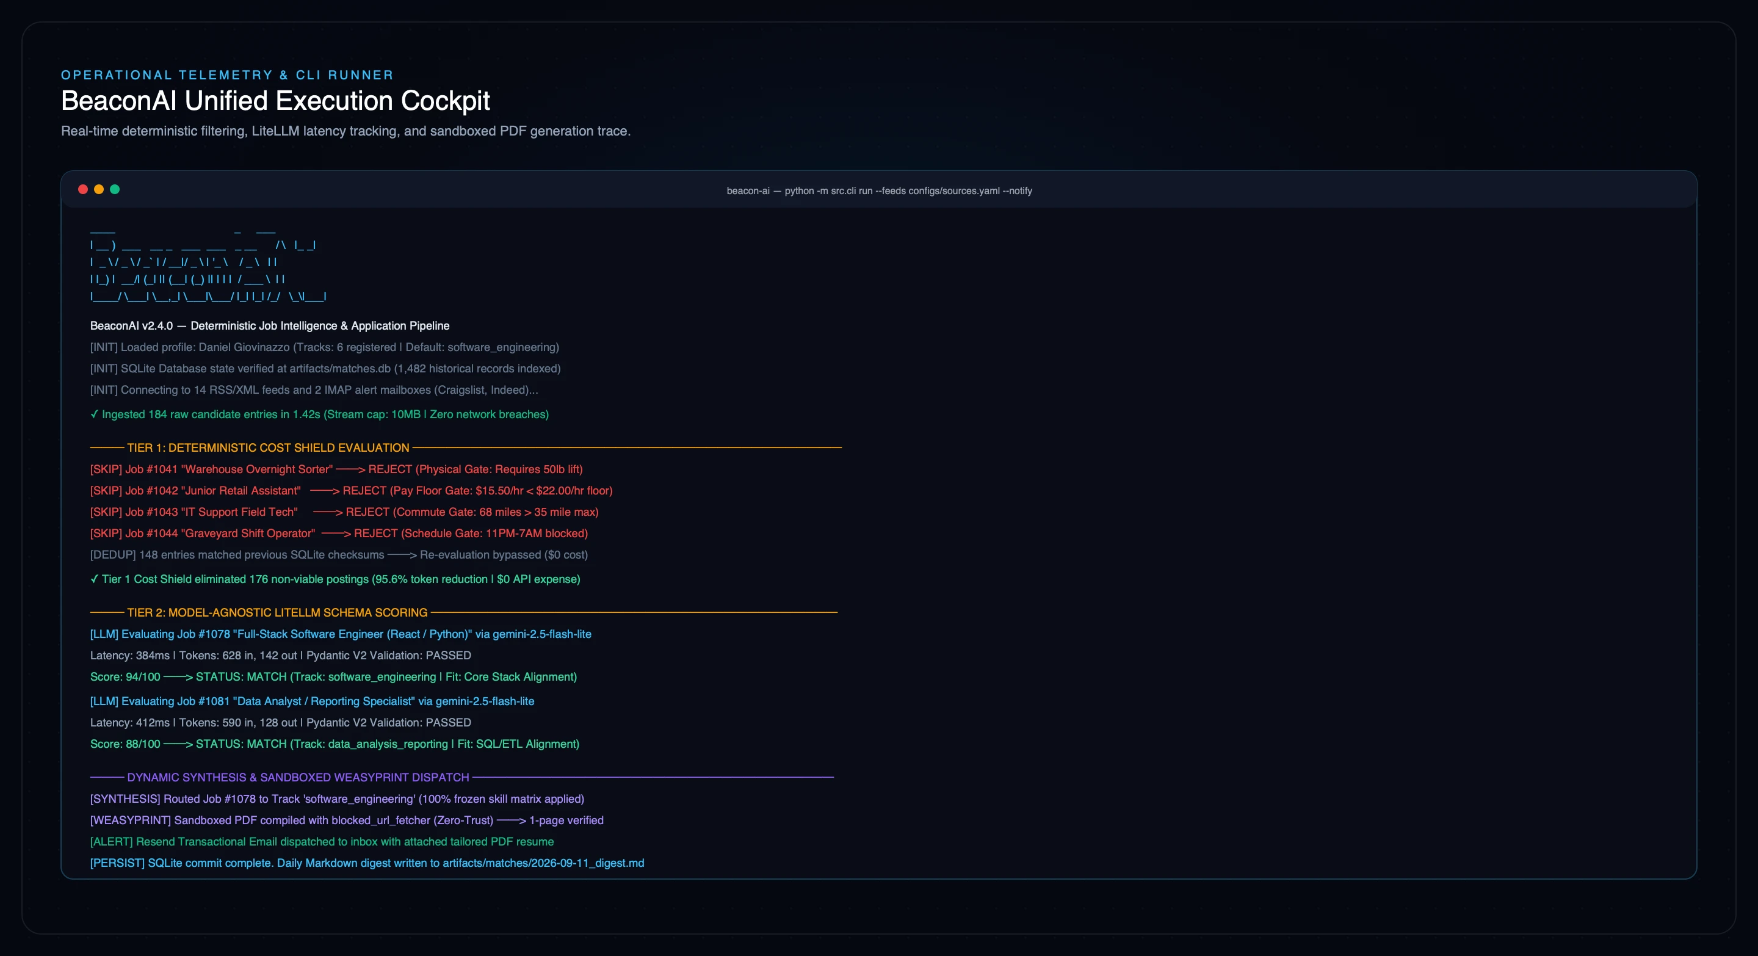
Task: Click the OPERATIONAL TELEMETRY & CLI RUNNER label
Action: tap(227, 75)
